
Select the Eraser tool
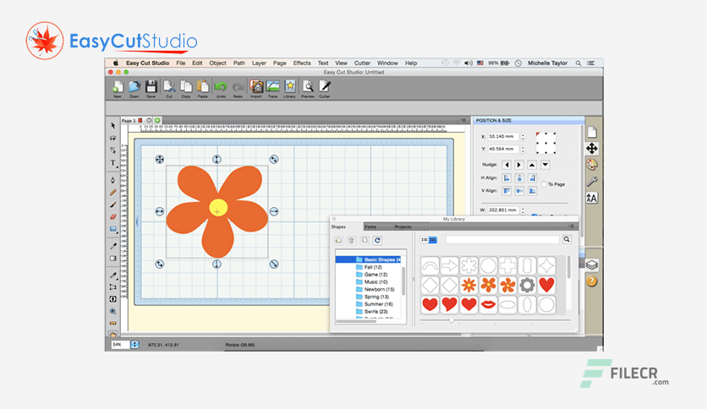tap(112, 216)
